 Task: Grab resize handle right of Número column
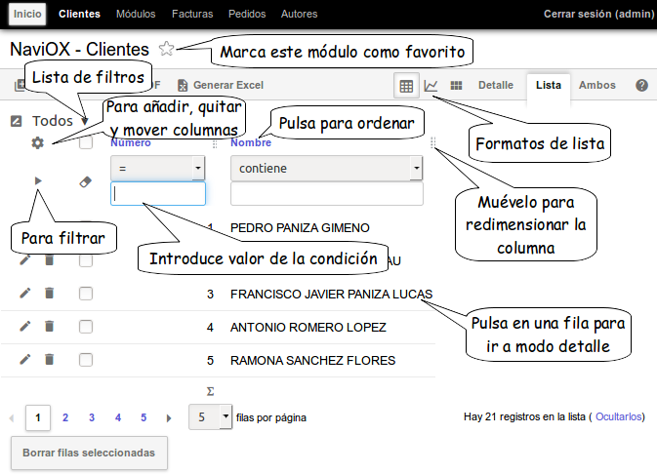tap(215, 144)
